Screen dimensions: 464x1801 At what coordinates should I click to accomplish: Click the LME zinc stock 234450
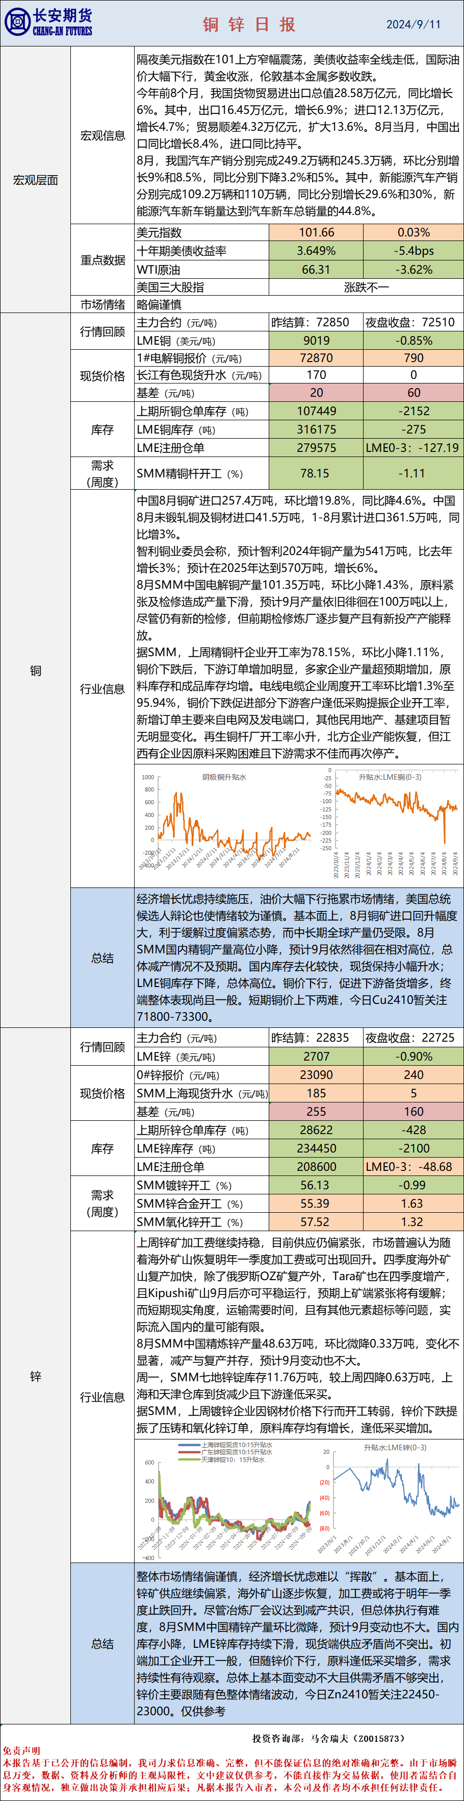(316, 1148)
